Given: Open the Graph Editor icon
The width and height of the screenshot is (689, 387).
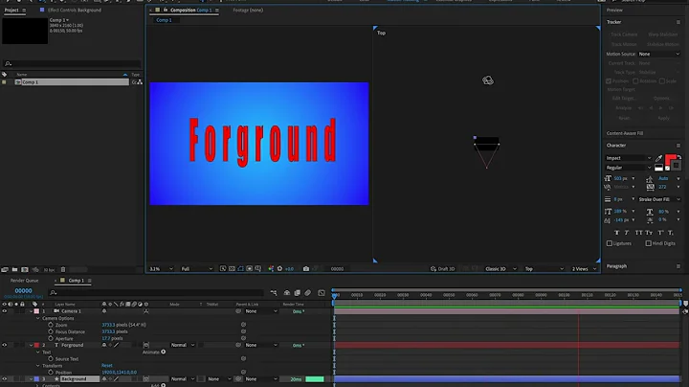Looking at the screenshot, I should pyautogui.click(x=322, y=293).
